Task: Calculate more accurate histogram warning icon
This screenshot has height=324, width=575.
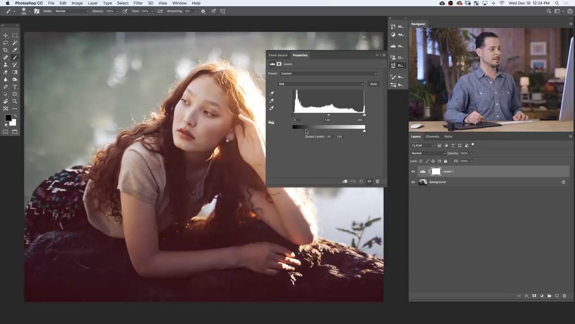Action: (x=271, y=122)
